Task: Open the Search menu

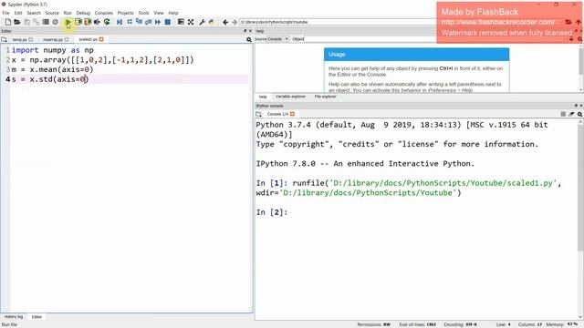Action: click(34, 13)
